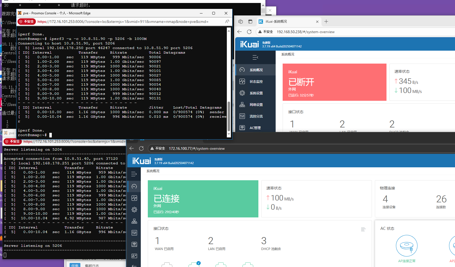This screenshot has height=267, width=455.
Task: Open 接口状态 panel list menu icon
Action: click(x=363, y=229)
